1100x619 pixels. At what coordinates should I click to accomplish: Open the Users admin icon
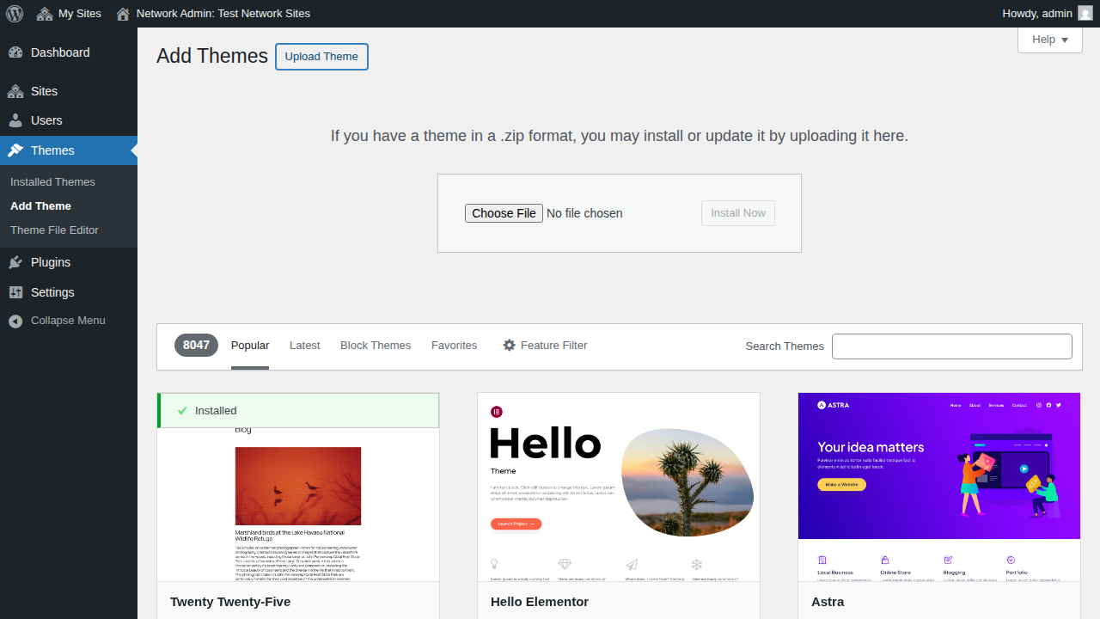15,120
